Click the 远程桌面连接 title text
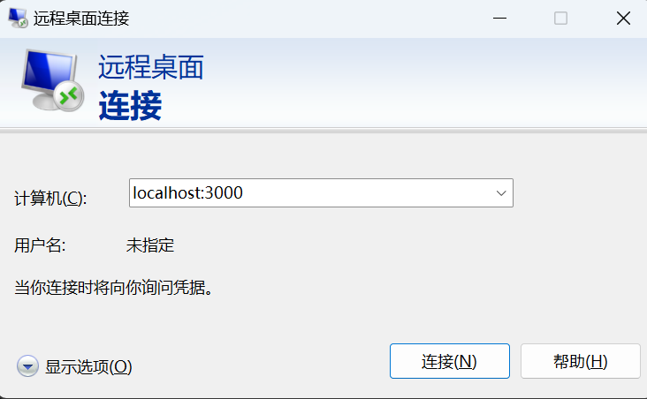This screenshot has height=399, width=647. click(x=81, y=19)
